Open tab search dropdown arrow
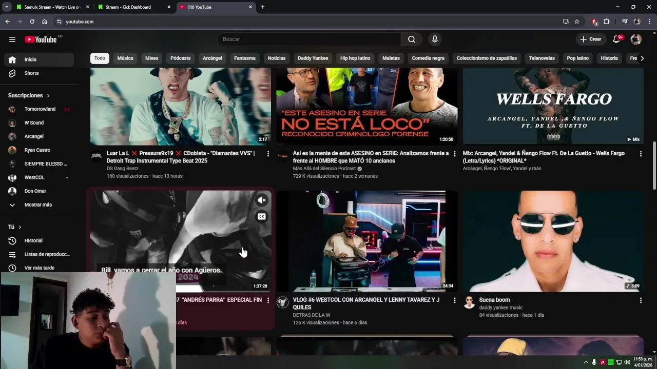 7,7
